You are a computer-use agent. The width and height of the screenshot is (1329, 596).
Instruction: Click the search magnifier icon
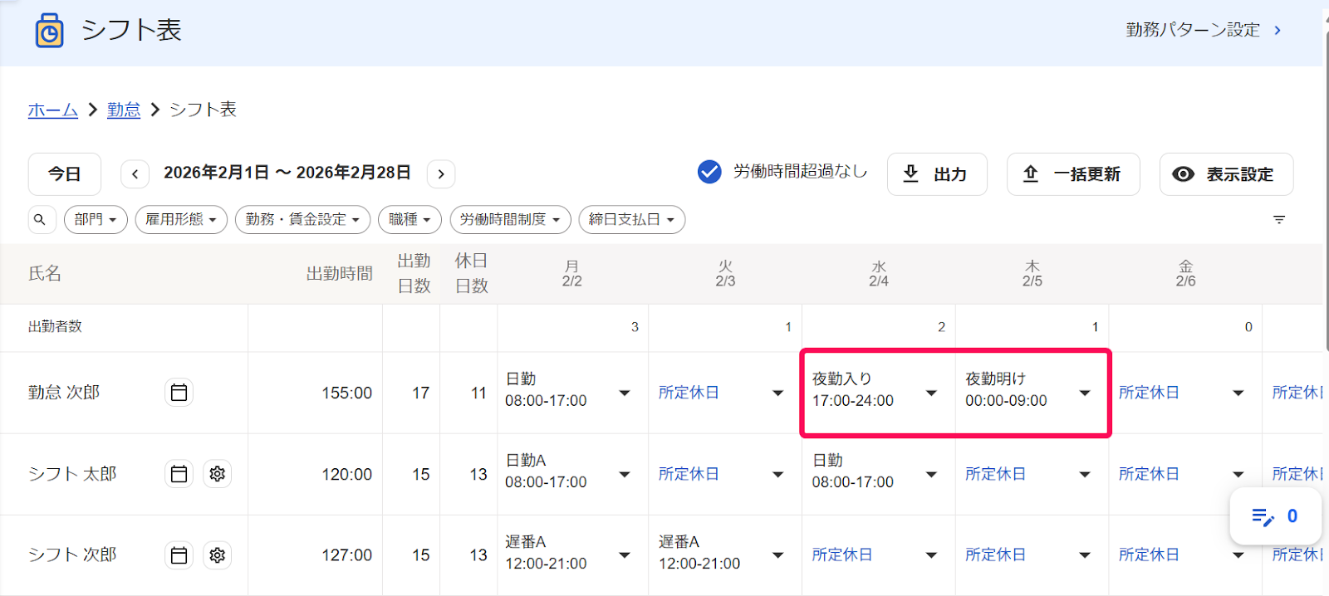point(40,220)
